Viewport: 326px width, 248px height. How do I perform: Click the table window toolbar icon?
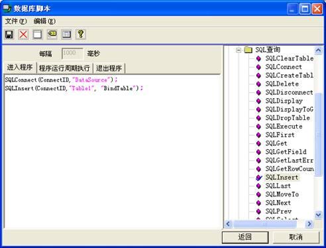click(x=66, y=34)
